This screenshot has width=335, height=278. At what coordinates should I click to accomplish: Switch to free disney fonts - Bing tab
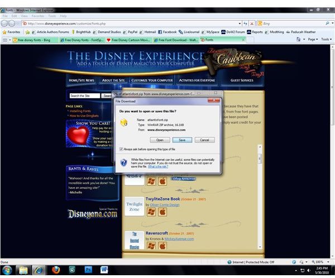(x=34, y=40)
